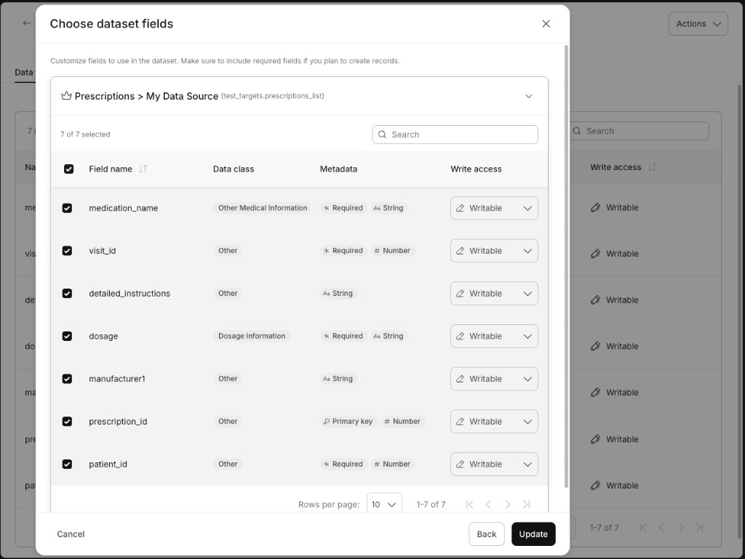Collapse the Prescriptions data source section

(x=528, y=97)
